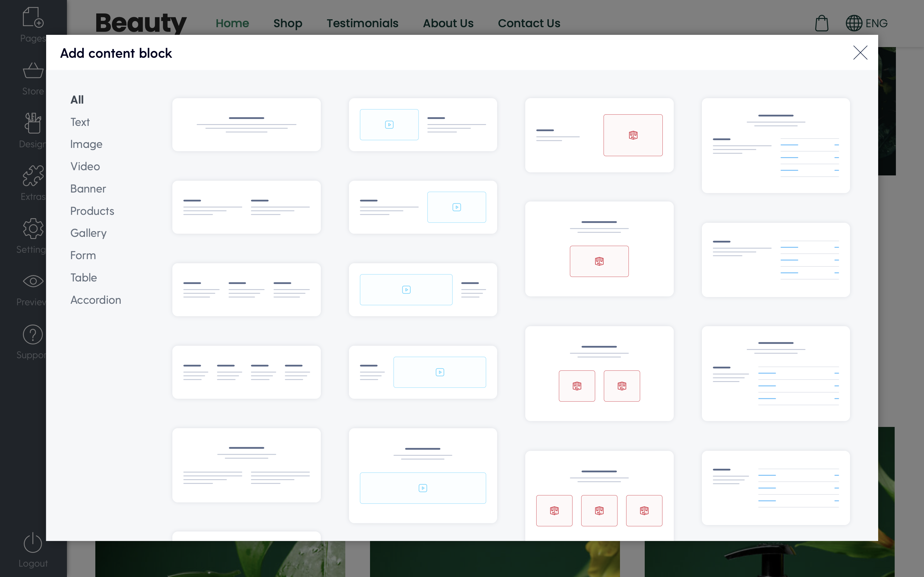
Task: Open the Shop navigation link
Action: tap(288, 23)
